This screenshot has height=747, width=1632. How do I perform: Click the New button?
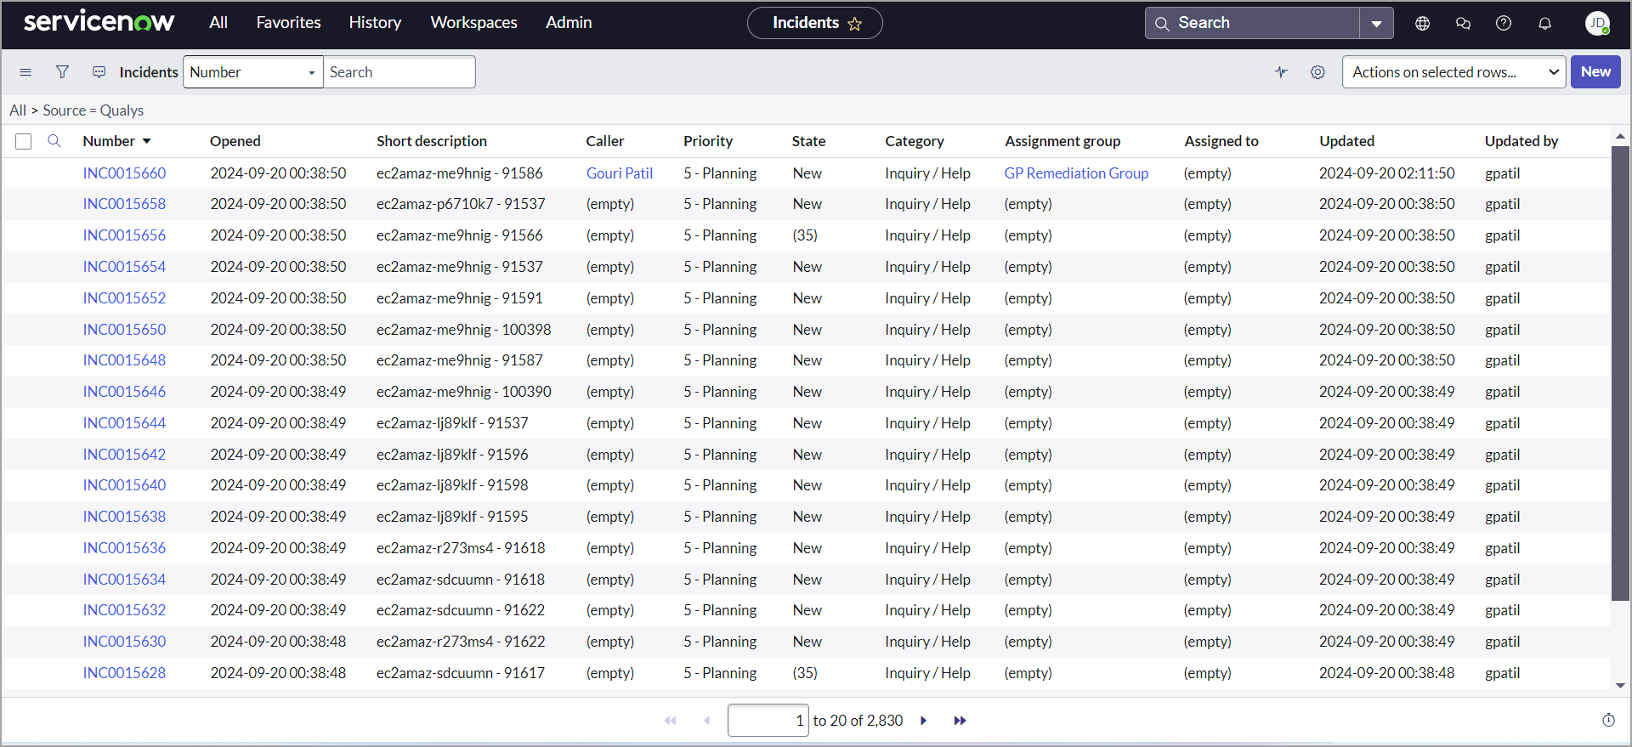[x=1595, y=72]
